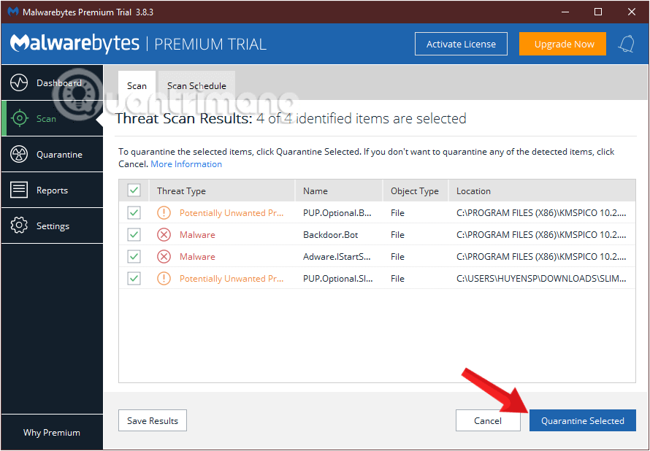Click Why Premium at sidebar bottom
The image size is (650, 451).
tap(52, 432)
